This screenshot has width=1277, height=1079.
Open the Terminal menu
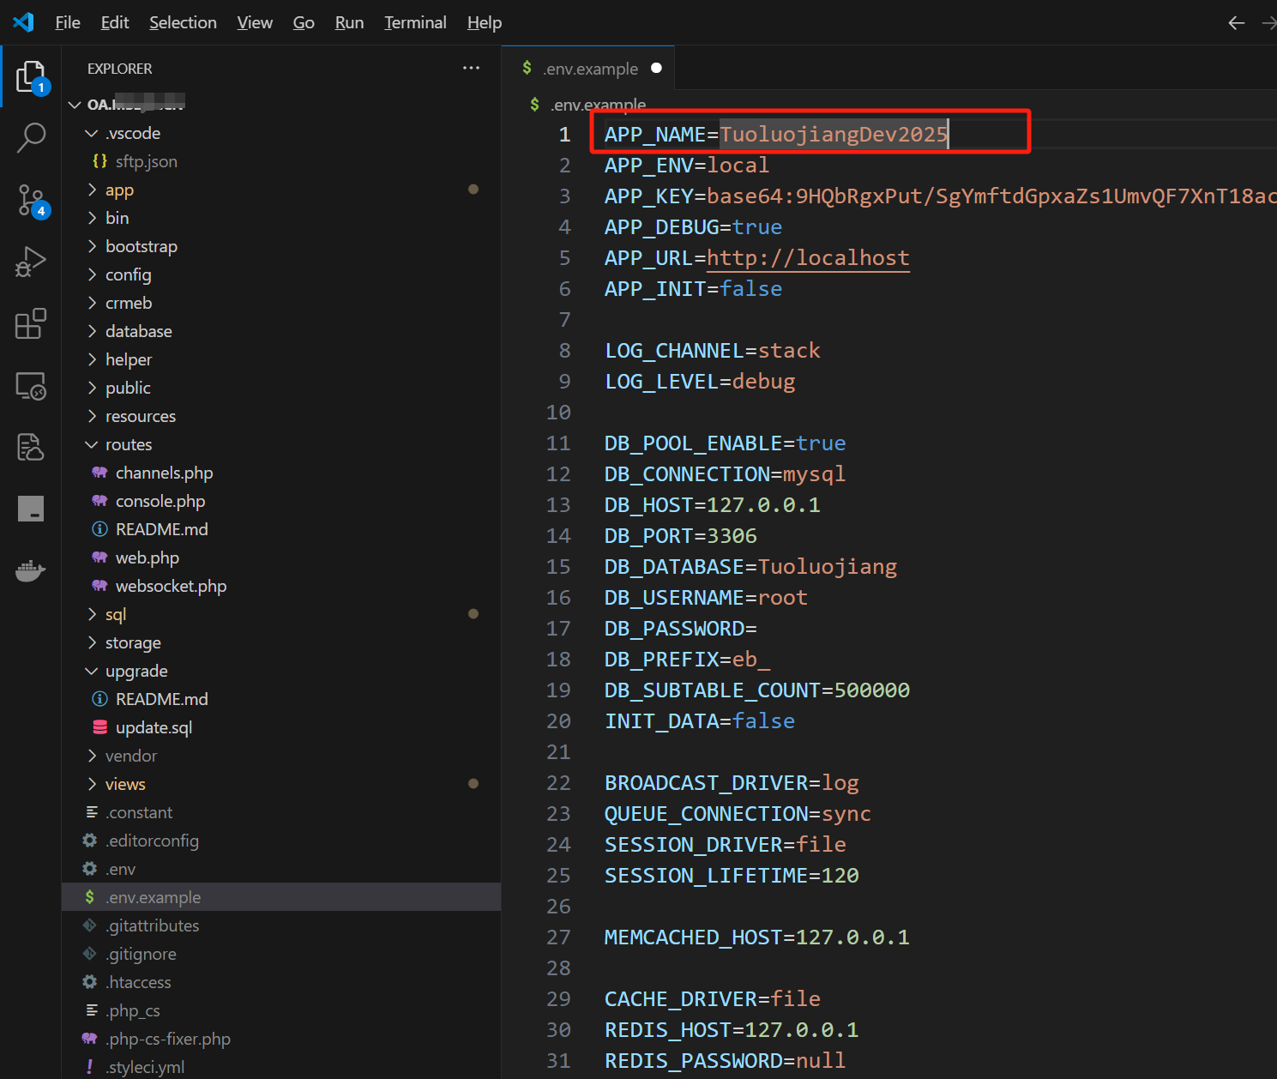pos(415,22)
